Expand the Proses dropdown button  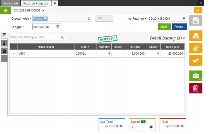pos(180,27)
